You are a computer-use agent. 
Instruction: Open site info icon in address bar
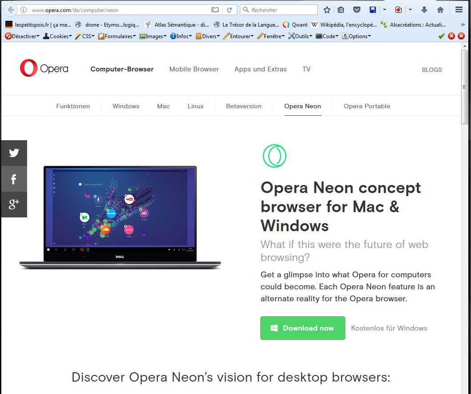pyautogui.click(x=24, y=10)
